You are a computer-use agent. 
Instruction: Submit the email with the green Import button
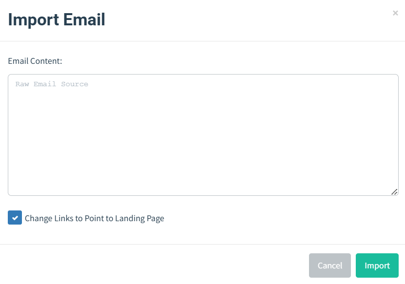[377, 265]
